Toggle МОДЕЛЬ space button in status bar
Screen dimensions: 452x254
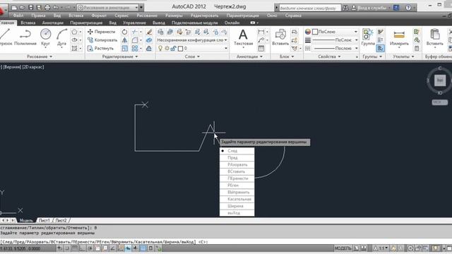tap(343, 248)
